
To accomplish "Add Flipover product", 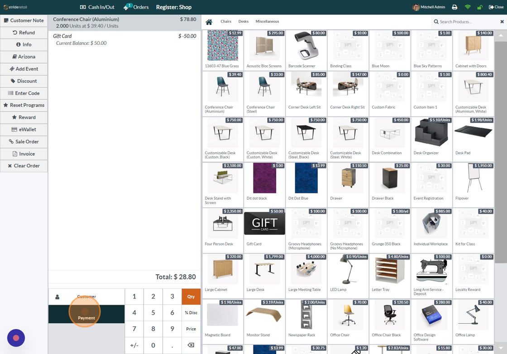I will click(474, 185).
